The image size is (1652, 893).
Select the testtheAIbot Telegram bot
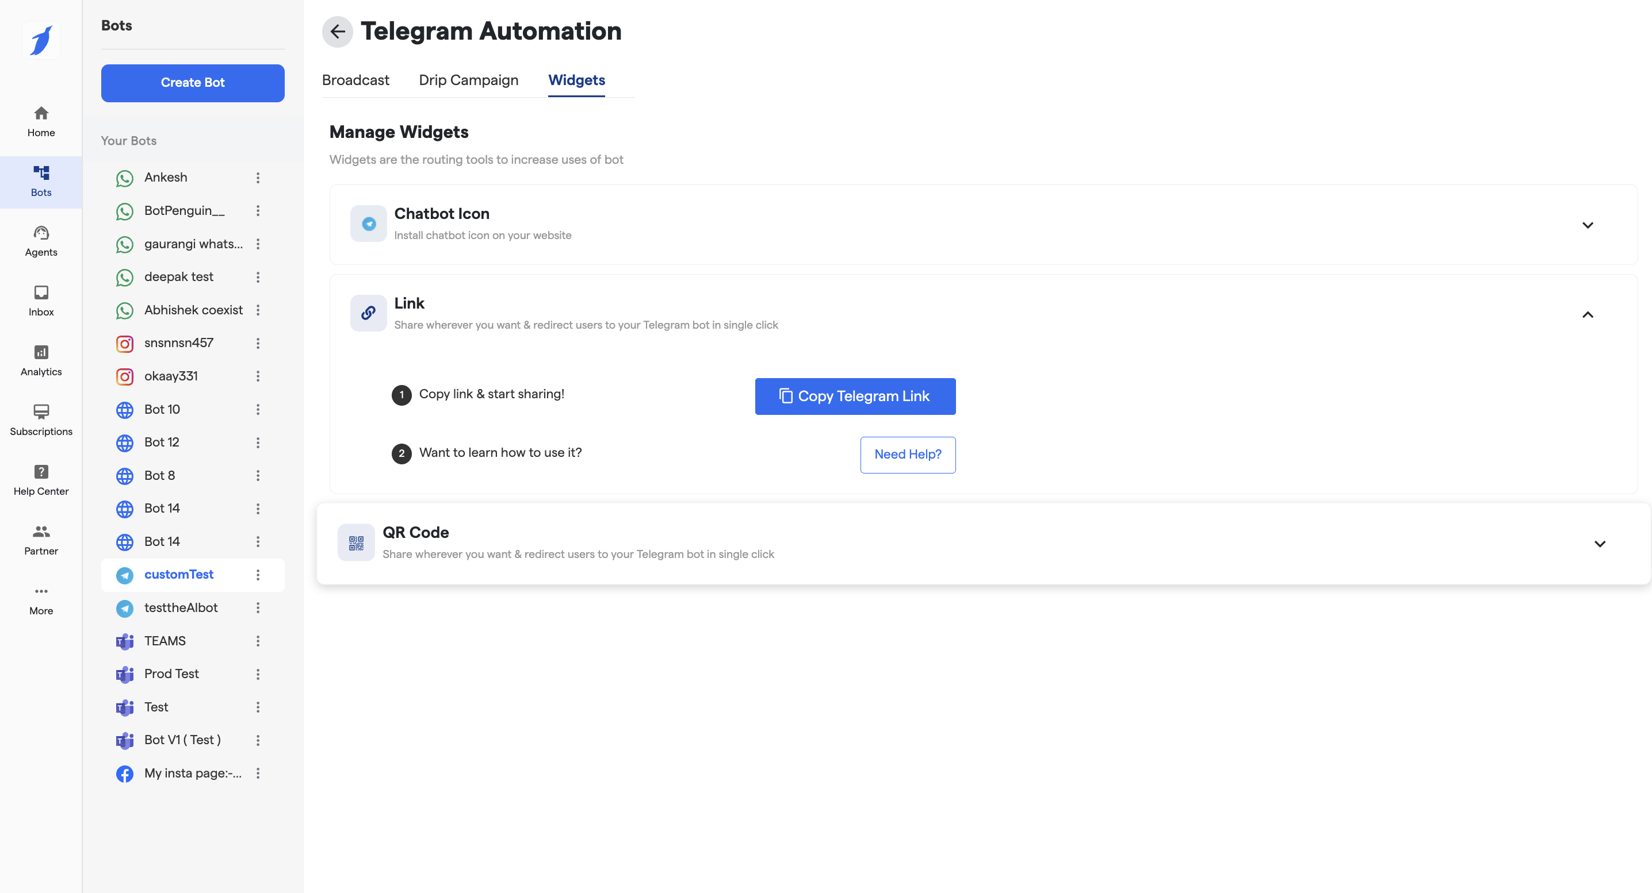click(x=181, y=607)
